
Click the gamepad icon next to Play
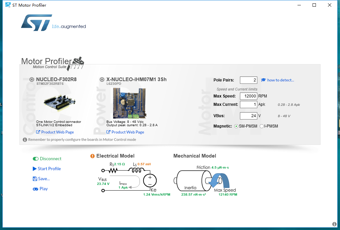(x=34, y=189)
